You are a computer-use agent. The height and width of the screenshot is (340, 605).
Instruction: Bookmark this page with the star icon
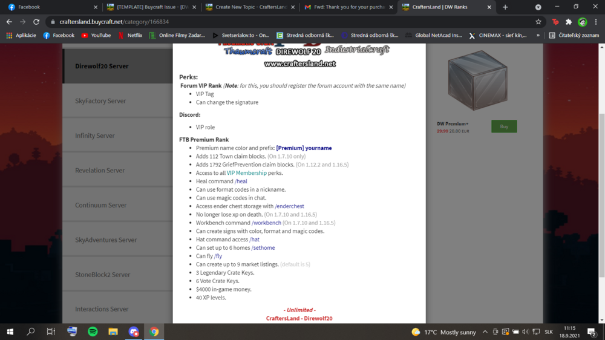pyautogui.click(x=538, y=22)
